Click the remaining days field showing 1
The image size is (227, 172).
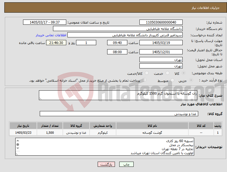(x=86, y=43)
